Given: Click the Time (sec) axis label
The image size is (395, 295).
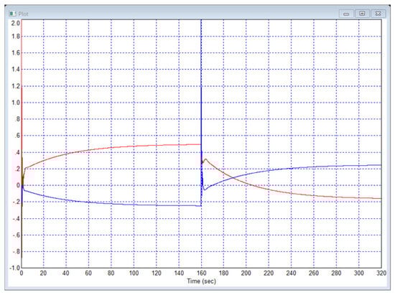Looking at the screenshot, I should point(201,281).
